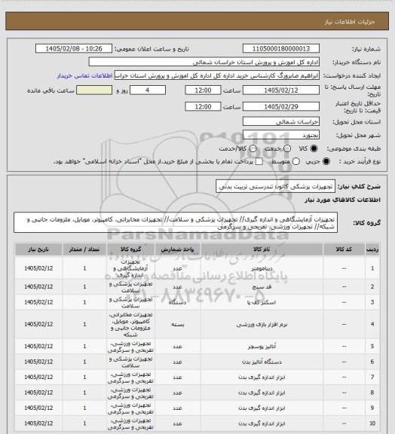Click the تاریخ نیاز column header
The width and height of the screenshot is (395, 434).
click(38, 249)
